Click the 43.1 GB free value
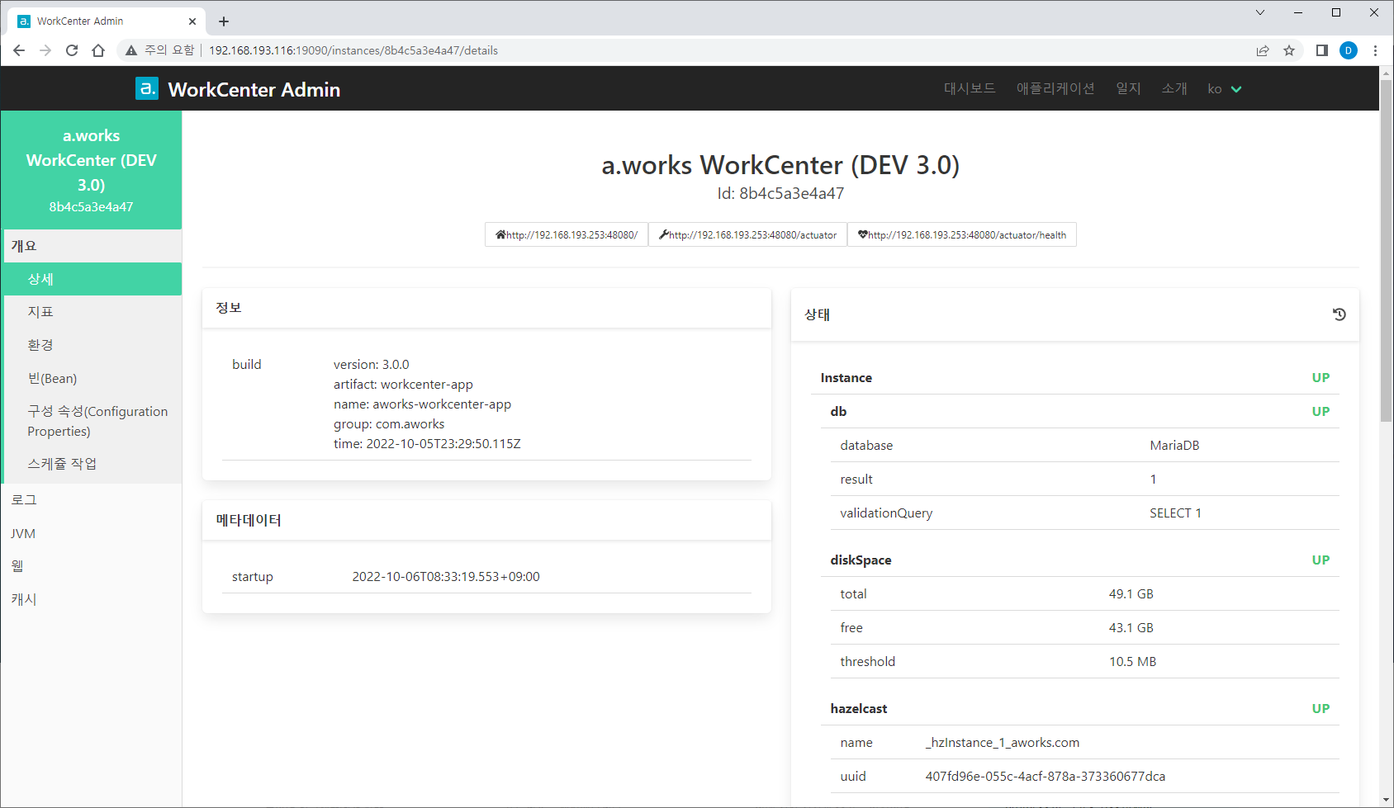 tap(1131, 627)
